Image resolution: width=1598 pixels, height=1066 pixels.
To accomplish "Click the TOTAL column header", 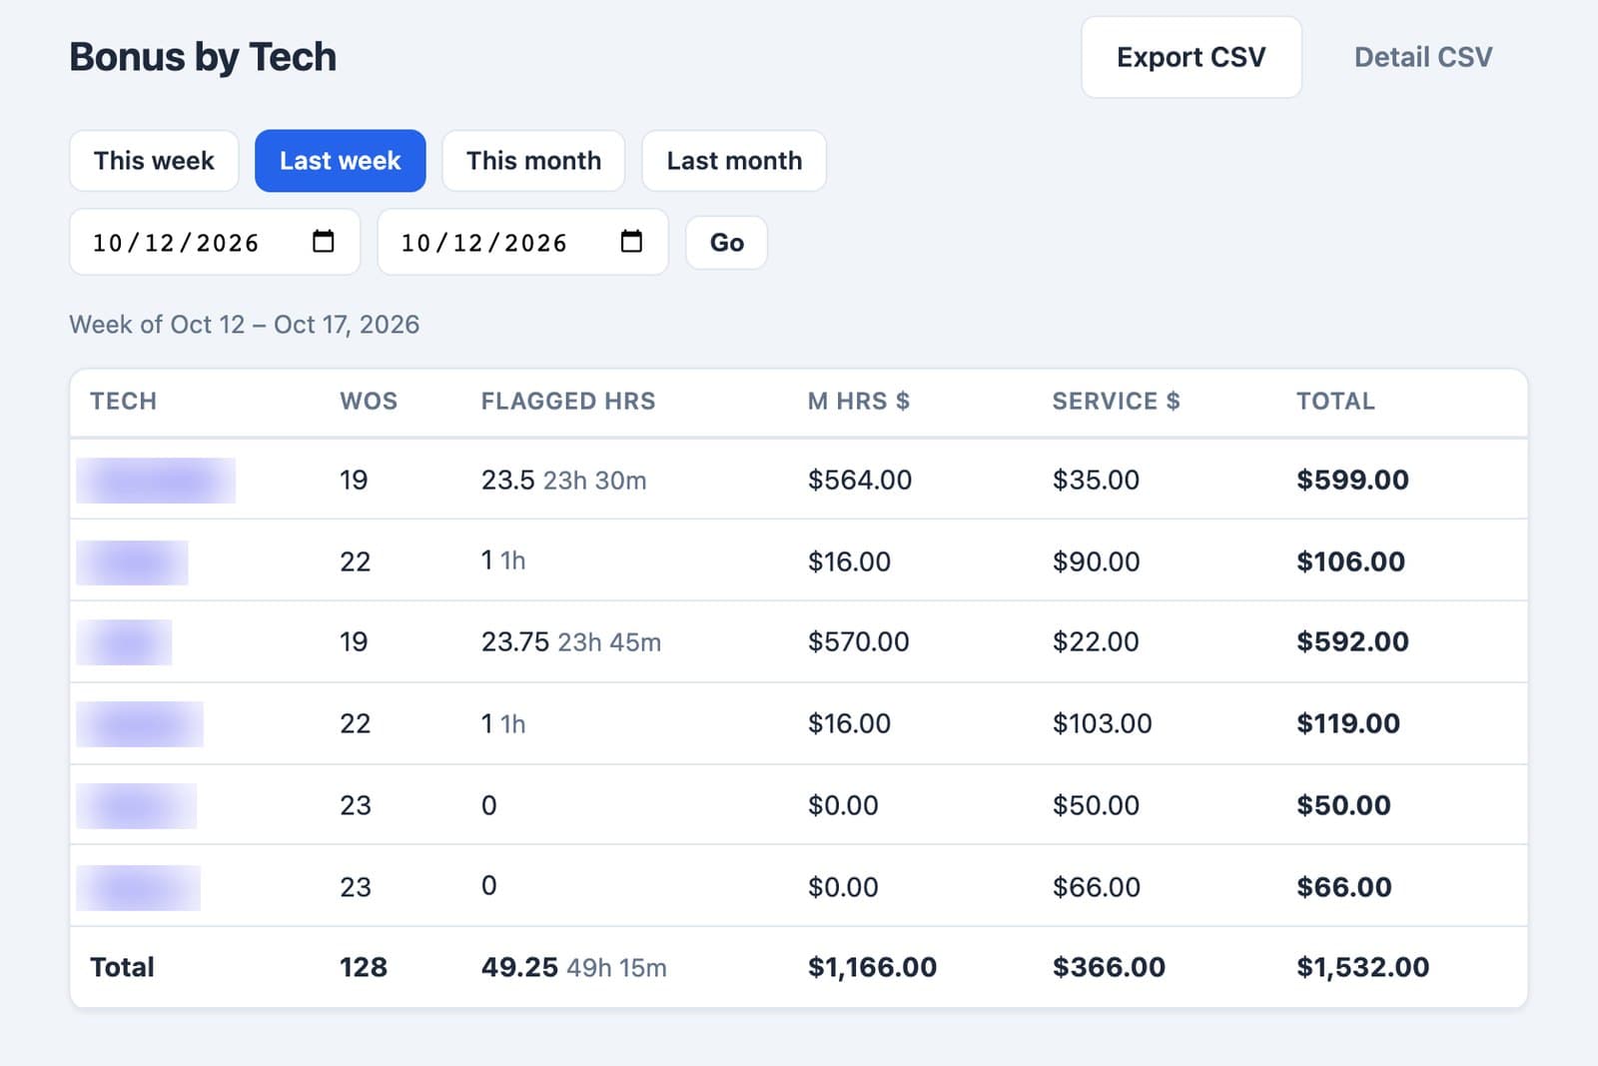I will point(1335,402).
